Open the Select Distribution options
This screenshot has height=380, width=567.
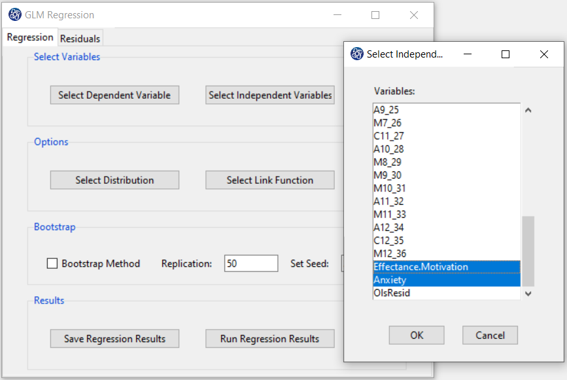click(114, 180)
